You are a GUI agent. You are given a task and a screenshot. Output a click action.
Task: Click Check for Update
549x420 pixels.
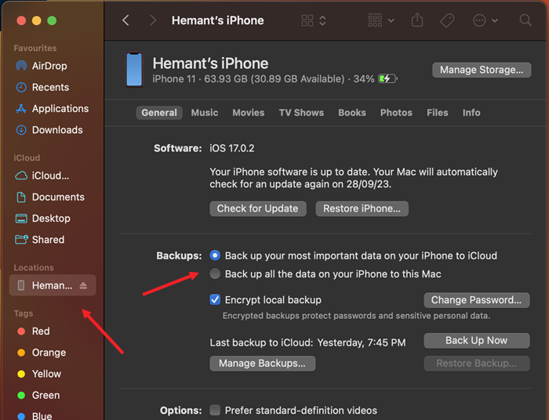(258, 208)
